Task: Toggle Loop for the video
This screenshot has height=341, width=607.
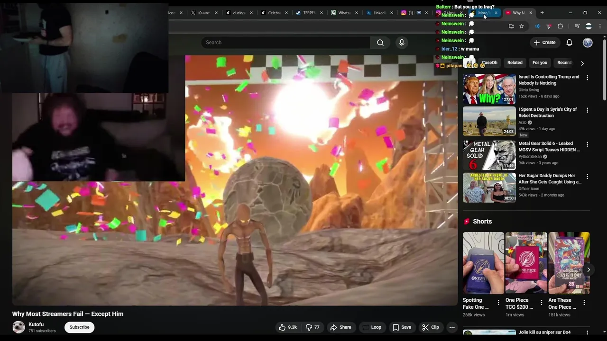Action: pos(371,327)
